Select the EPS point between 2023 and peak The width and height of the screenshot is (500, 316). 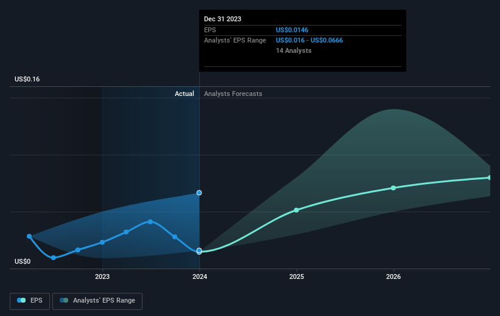pos(126,232)
